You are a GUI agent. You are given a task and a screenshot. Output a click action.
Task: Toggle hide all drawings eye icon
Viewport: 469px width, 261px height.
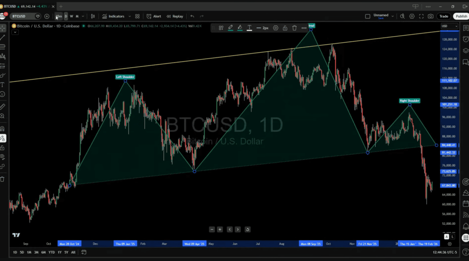pos(3,157)
